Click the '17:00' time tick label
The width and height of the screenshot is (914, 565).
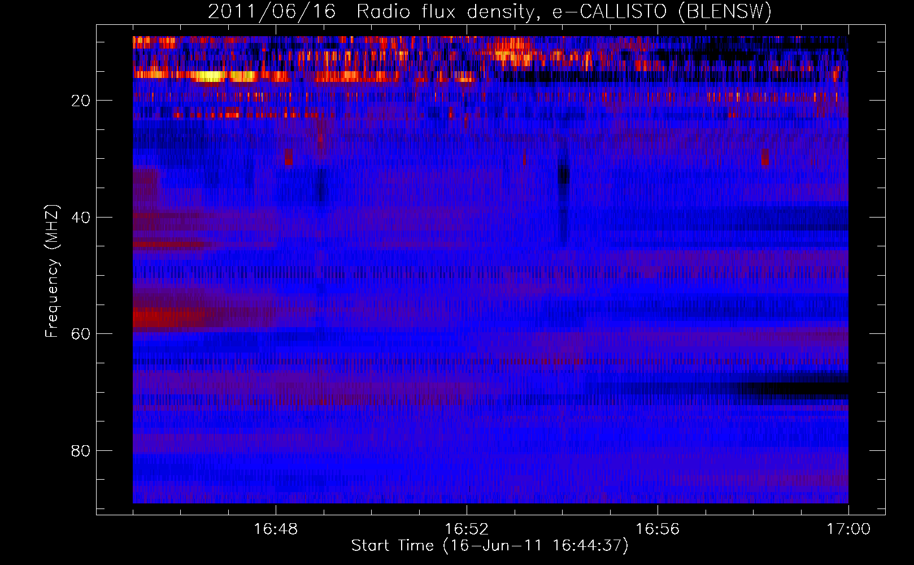(848, 529)
